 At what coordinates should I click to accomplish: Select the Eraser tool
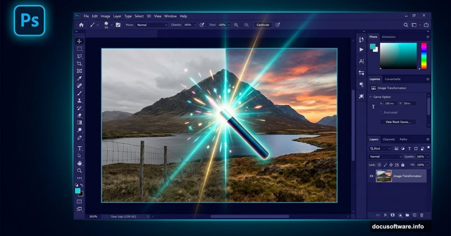pyautogui.click(x=79, y=115)
